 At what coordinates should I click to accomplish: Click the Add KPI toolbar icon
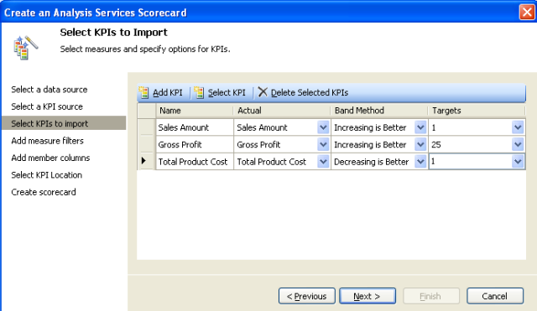(x=143, y=92)
